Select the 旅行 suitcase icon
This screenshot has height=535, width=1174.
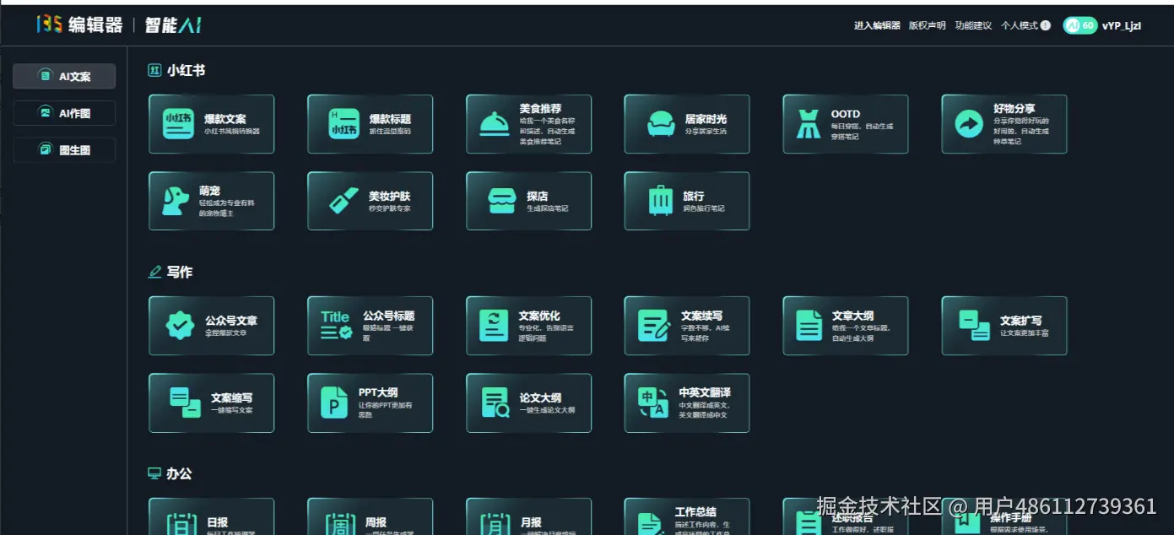661,200
